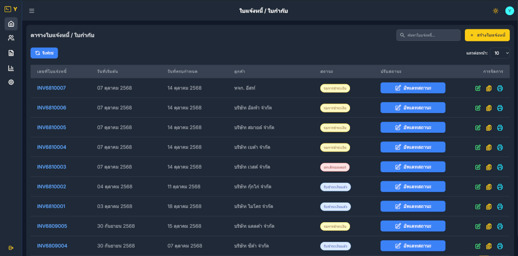Click yellow copy icon for INV6810006
The image size is (518, 256).
coord(489,108)
